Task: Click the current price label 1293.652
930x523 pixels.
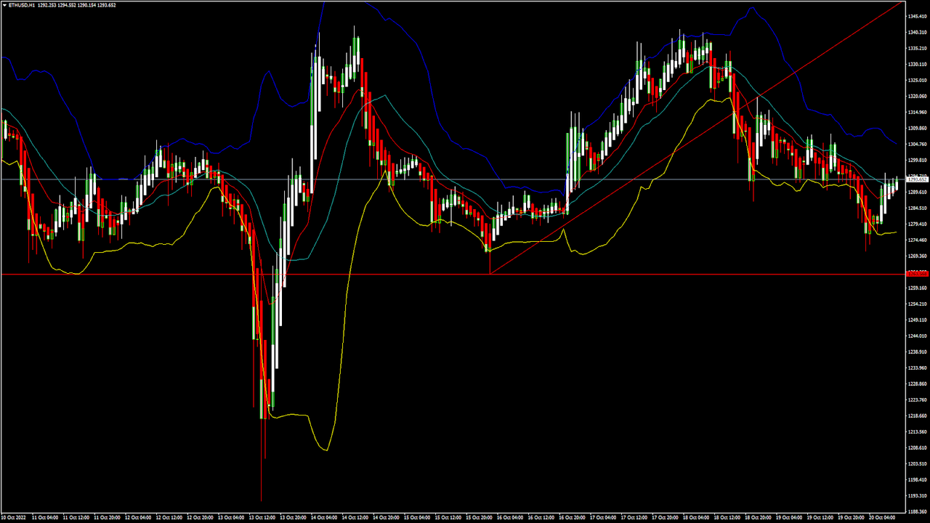Action: (917, 179)
